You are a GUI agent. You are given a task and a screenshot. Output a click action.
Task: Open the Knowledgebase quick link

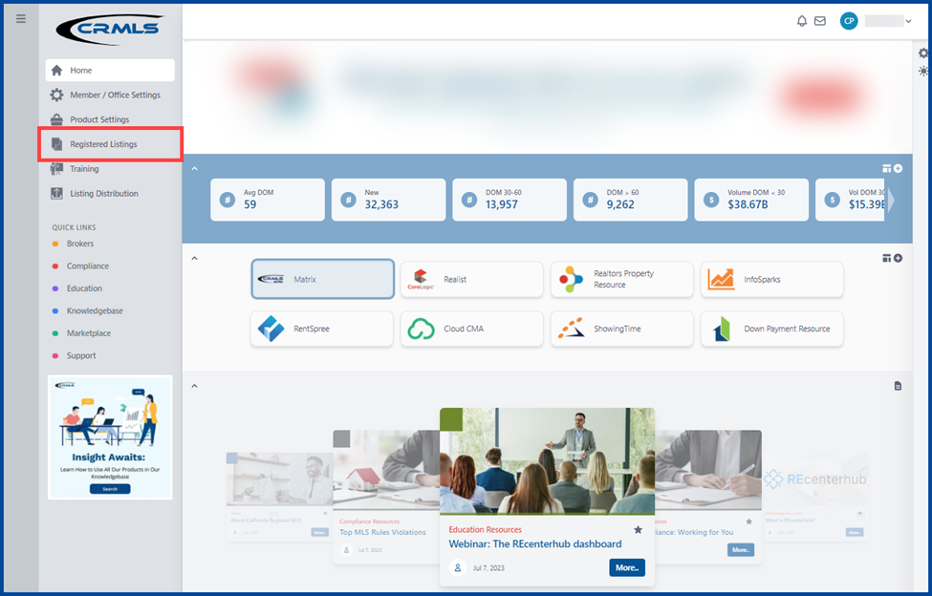click(x=95, y=310)
